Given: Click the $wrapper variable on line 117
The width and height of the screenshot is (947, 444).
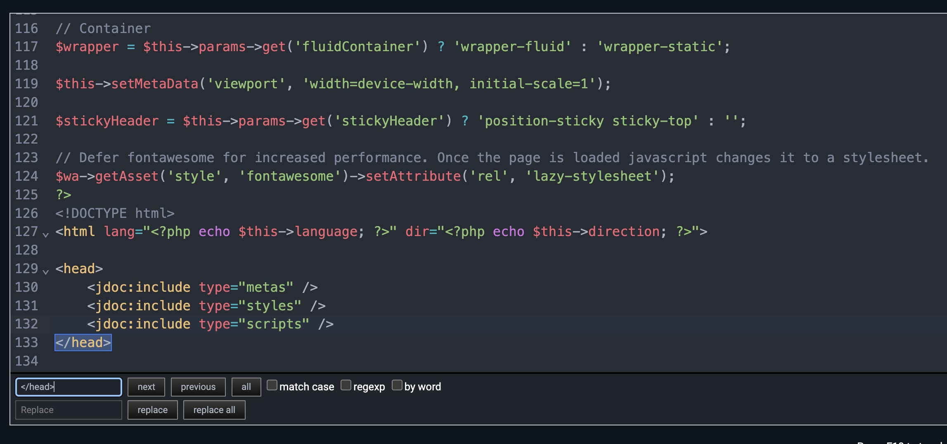Looking at the screenshot, I should pyautogui.click(x=87, y=47).
